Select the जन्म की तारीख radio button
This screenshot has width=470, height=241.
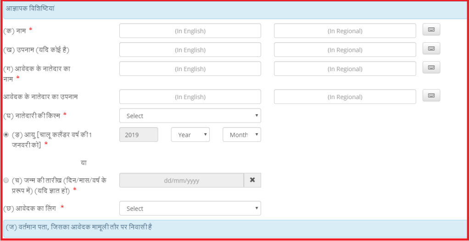(6, 180)
